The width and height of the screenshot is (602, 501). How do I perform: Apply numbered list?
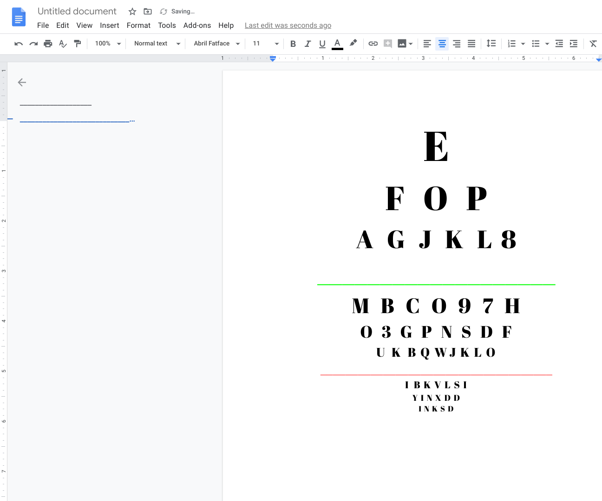click(x=511, y=44)
